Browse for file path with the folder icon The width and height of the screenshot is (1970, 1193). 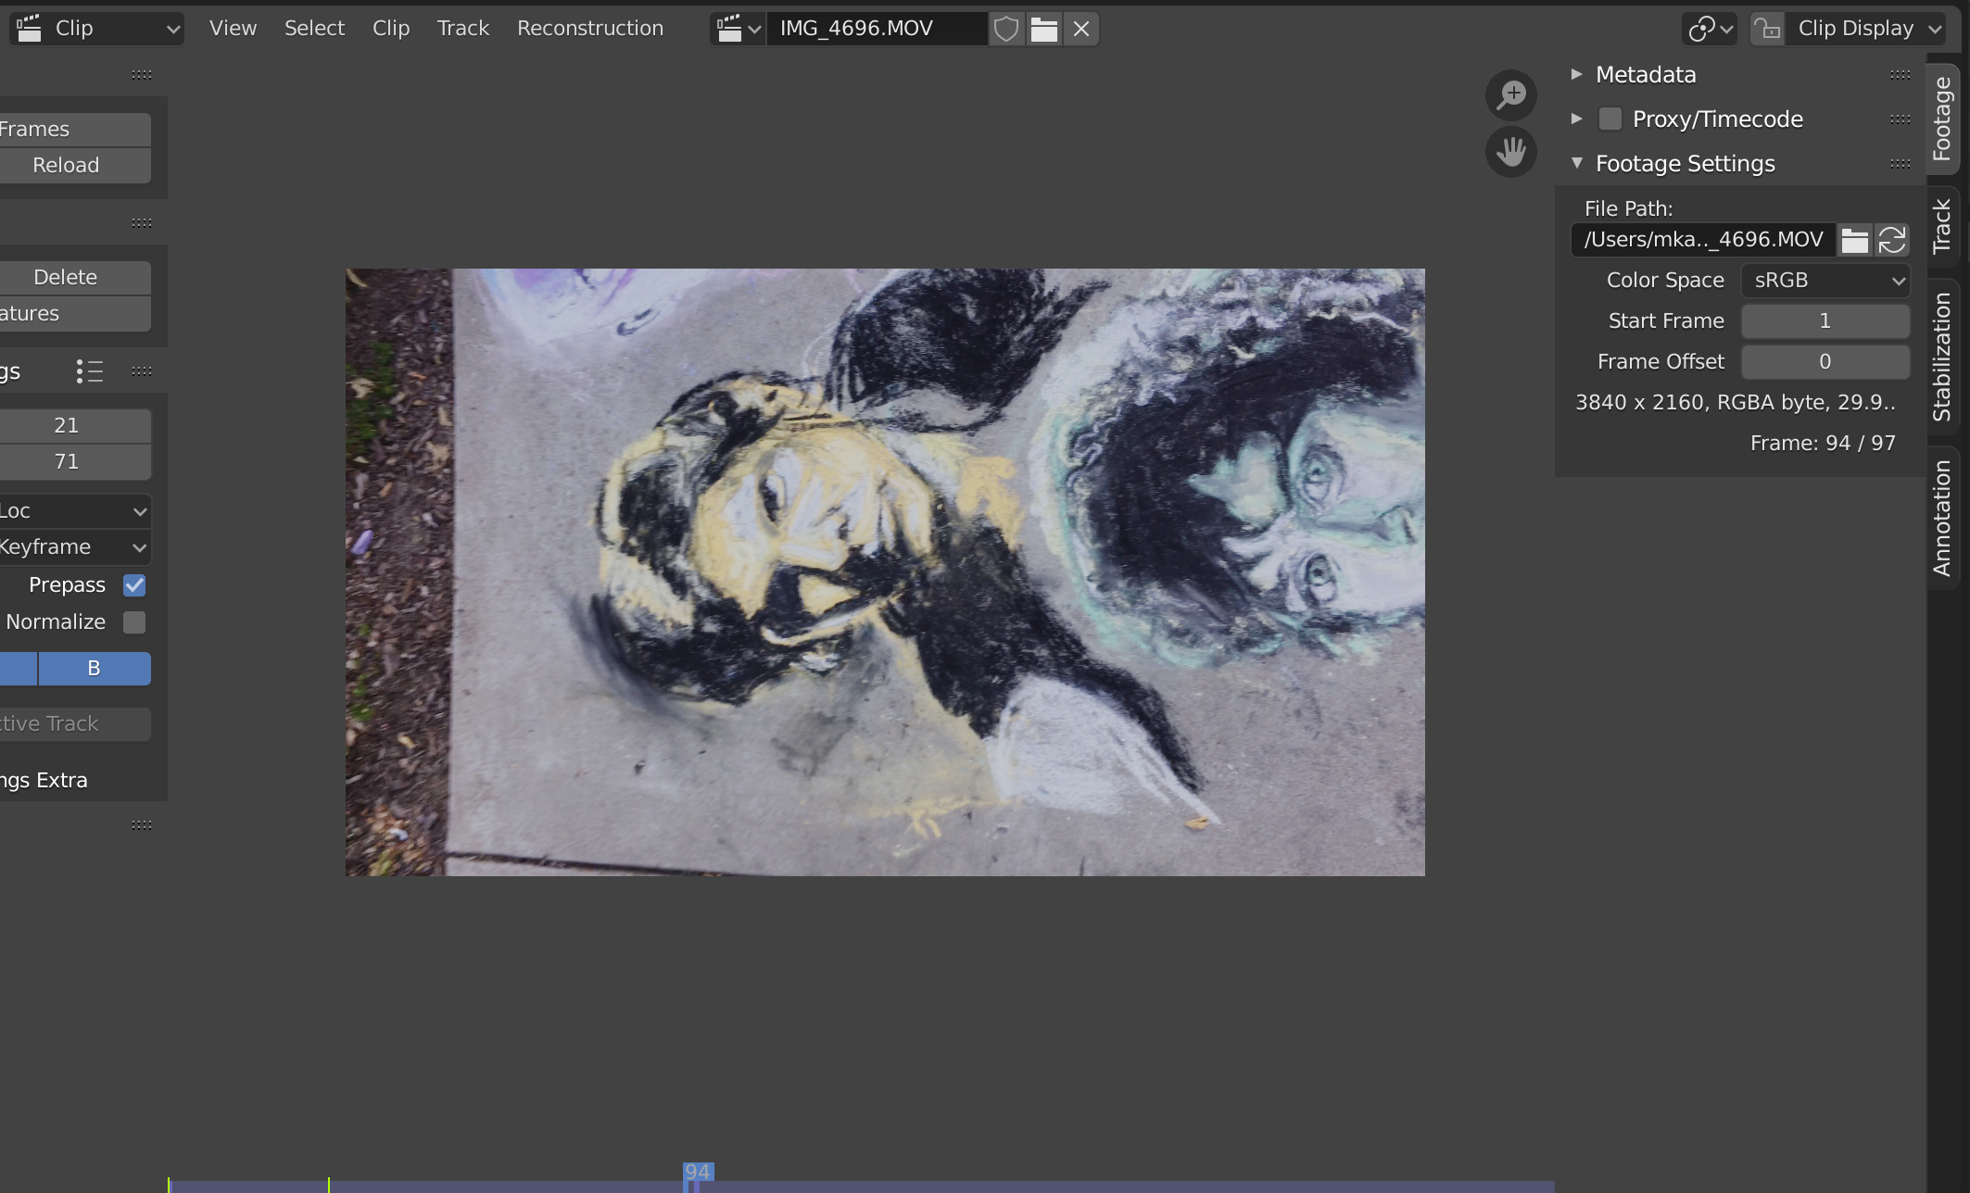click(x=1854, y=240)
